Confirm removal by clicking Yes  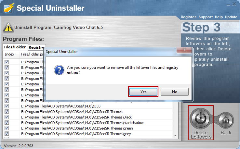pyautogui.click(x=143, y=92)
